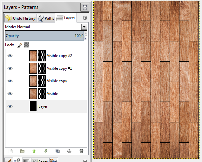Lower the layer with the green down arrow
202x162 pixels.
pyautogui.click(x=46, y=151)
